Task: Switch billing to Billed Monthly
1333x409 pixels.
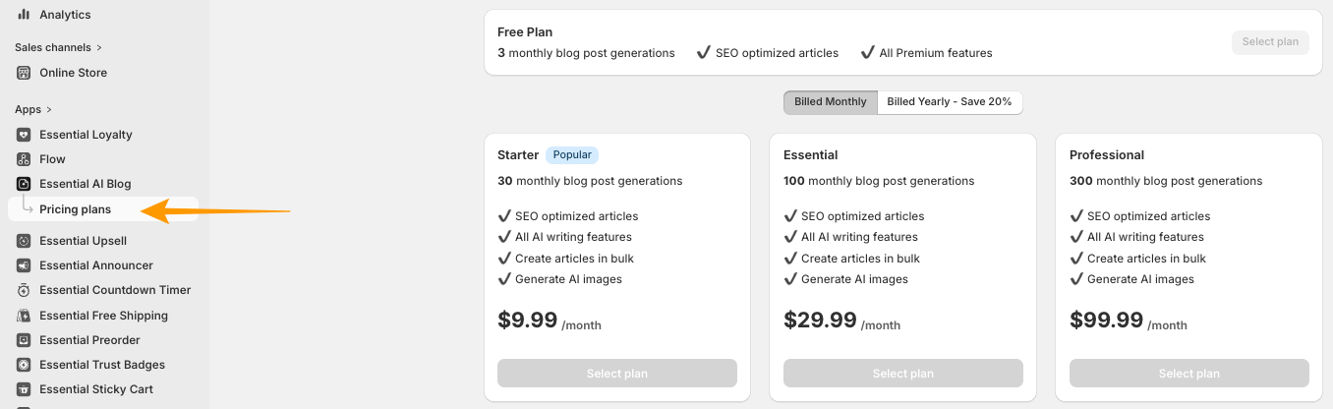Action: click(x=831, y=102)
